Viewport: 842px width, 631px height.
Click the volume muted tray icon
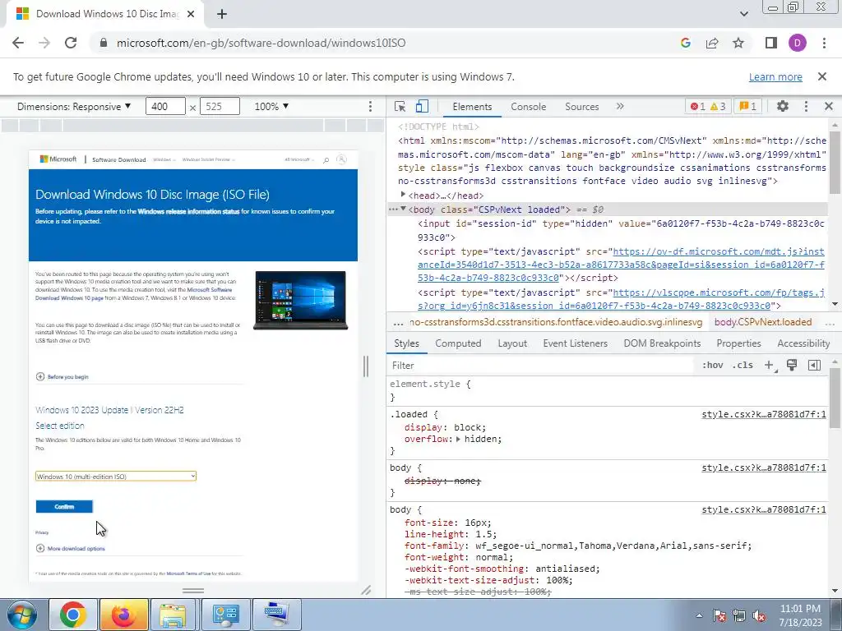[x=759, y=615]
